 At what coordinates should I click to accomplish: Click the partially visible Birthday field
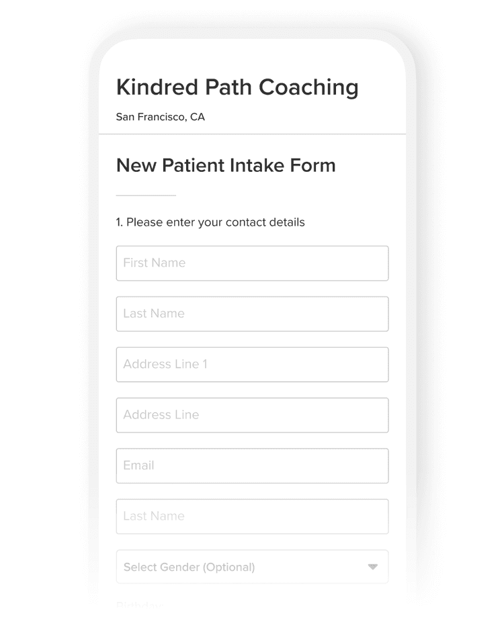(x=139, y=604)
